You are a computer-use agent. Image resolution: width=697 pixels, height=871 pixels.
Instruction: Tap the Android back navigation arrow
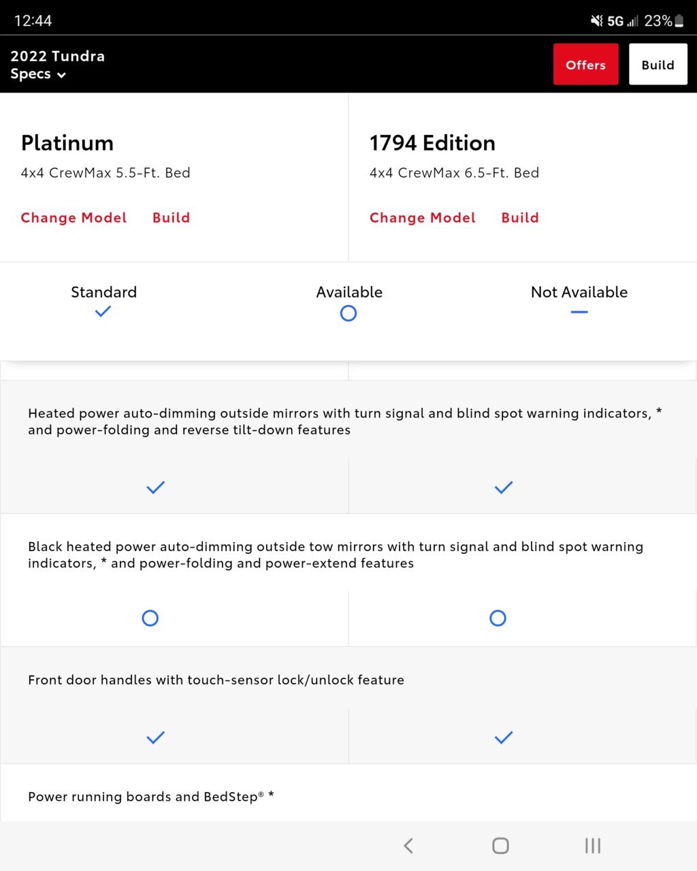(x=408, y=846)
